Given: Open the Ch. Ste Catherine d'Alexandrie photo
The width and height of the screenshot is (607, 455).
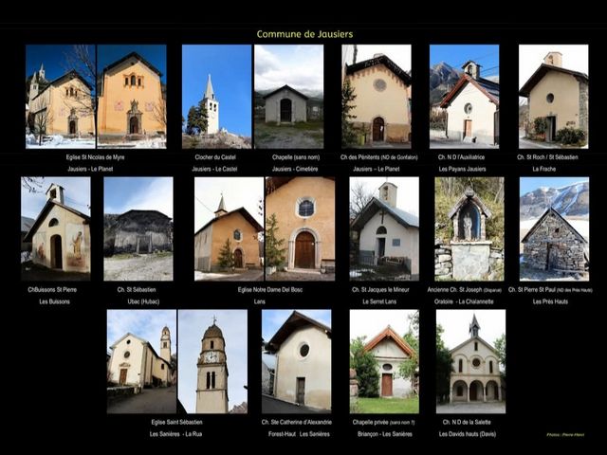Looking at the screenshot, I should pyautogui.click(x=296, y=361).
